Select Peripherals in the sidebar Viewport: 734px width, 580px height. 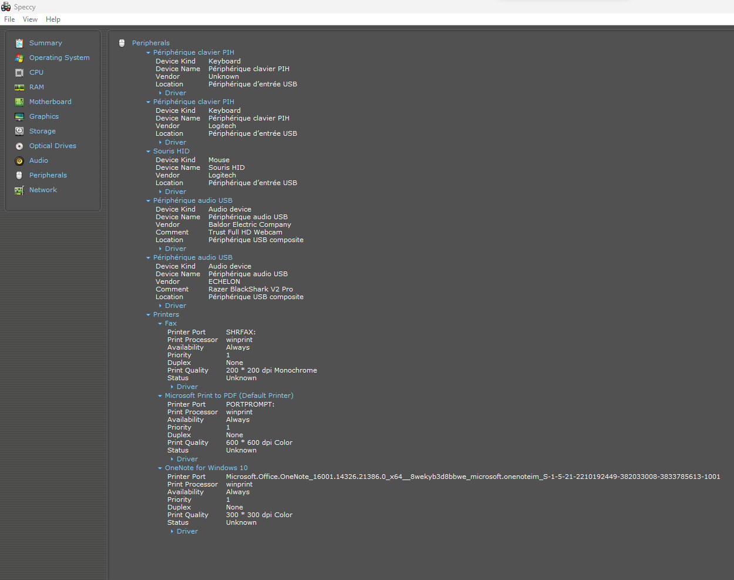pyautogui.click(x=48, y=175)
